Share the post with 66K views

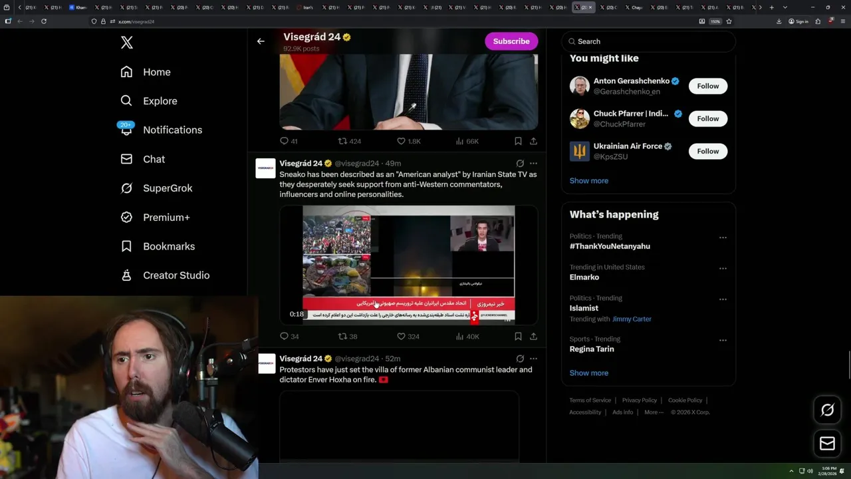tap(533, 141)
